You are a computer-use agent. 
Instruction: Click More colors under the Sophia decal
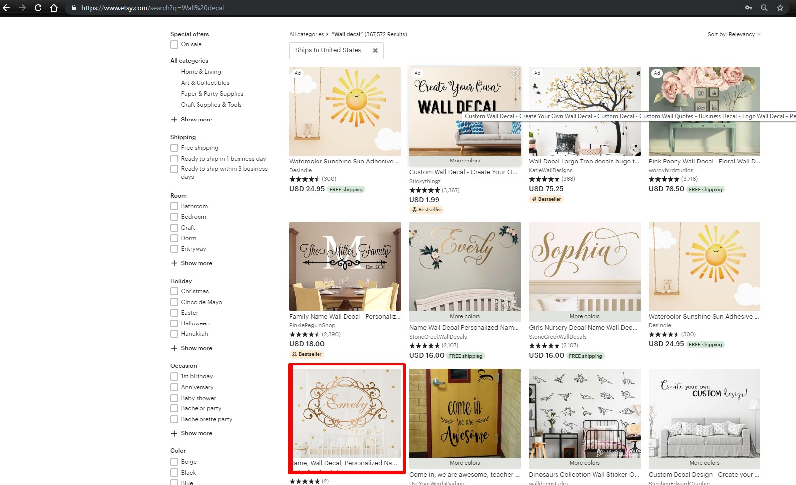coord(585,316)
